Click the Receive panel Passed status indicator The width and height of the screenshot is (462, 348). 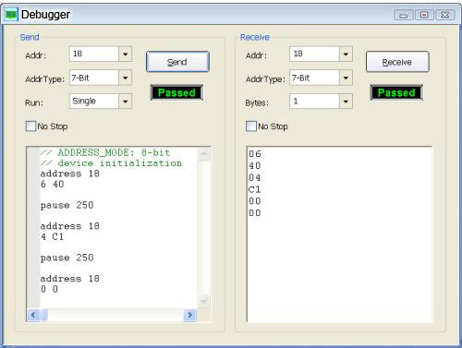(396, 92)
